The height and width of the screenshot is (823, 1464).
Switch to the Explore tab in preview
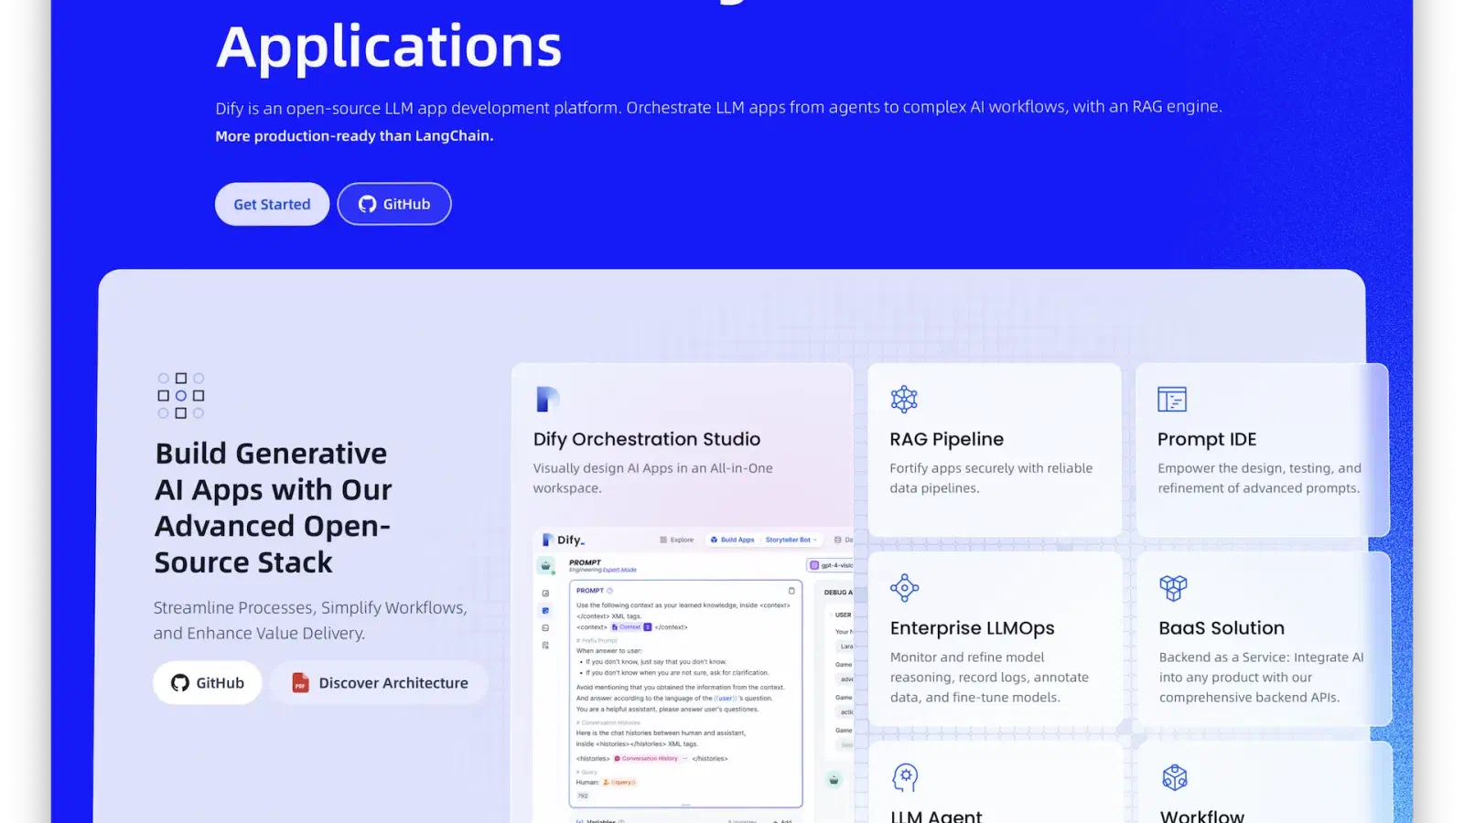(677, 540)
